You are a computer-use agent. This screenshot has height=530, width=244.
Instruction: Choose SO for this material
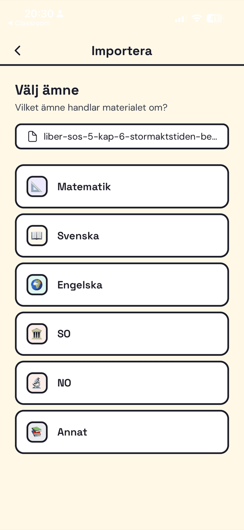tap(122, 333)
